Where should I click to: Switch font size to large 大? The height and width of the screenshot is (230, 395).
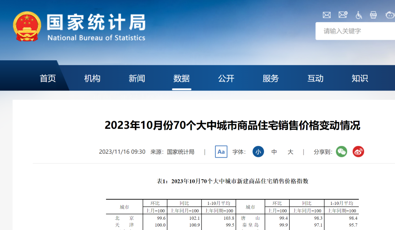tap(290, 152)
